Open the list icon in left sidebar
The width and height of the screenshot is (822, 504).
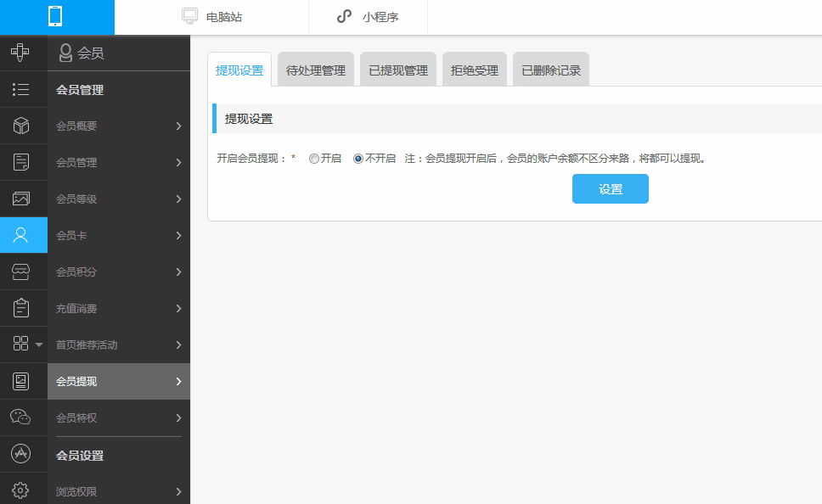pyautogui.click(x=20, y=90)
